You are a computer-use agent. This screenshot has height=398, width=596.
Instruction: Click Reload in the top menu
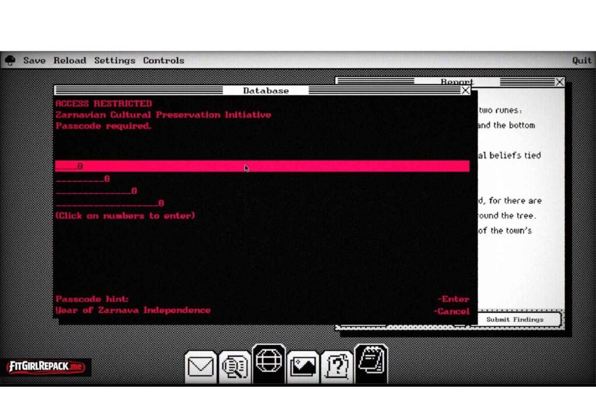[x=69, y=60]
